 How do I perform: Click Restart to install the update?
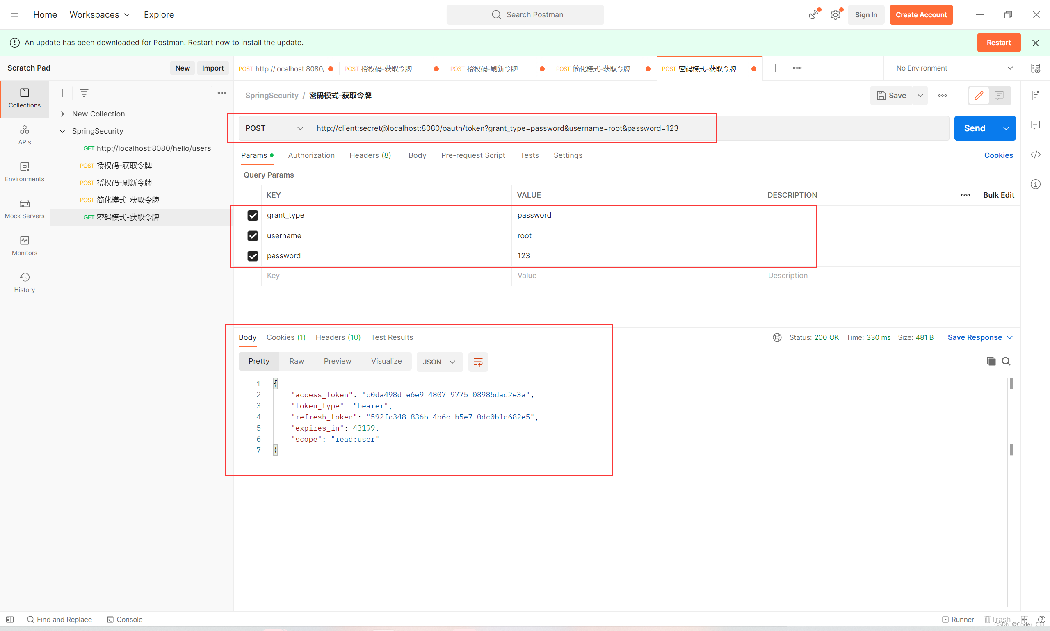999,43
